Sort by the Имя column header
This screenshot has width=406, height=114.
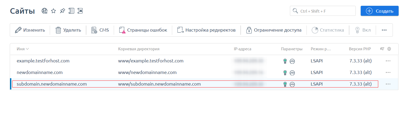[x=23, y=49]
